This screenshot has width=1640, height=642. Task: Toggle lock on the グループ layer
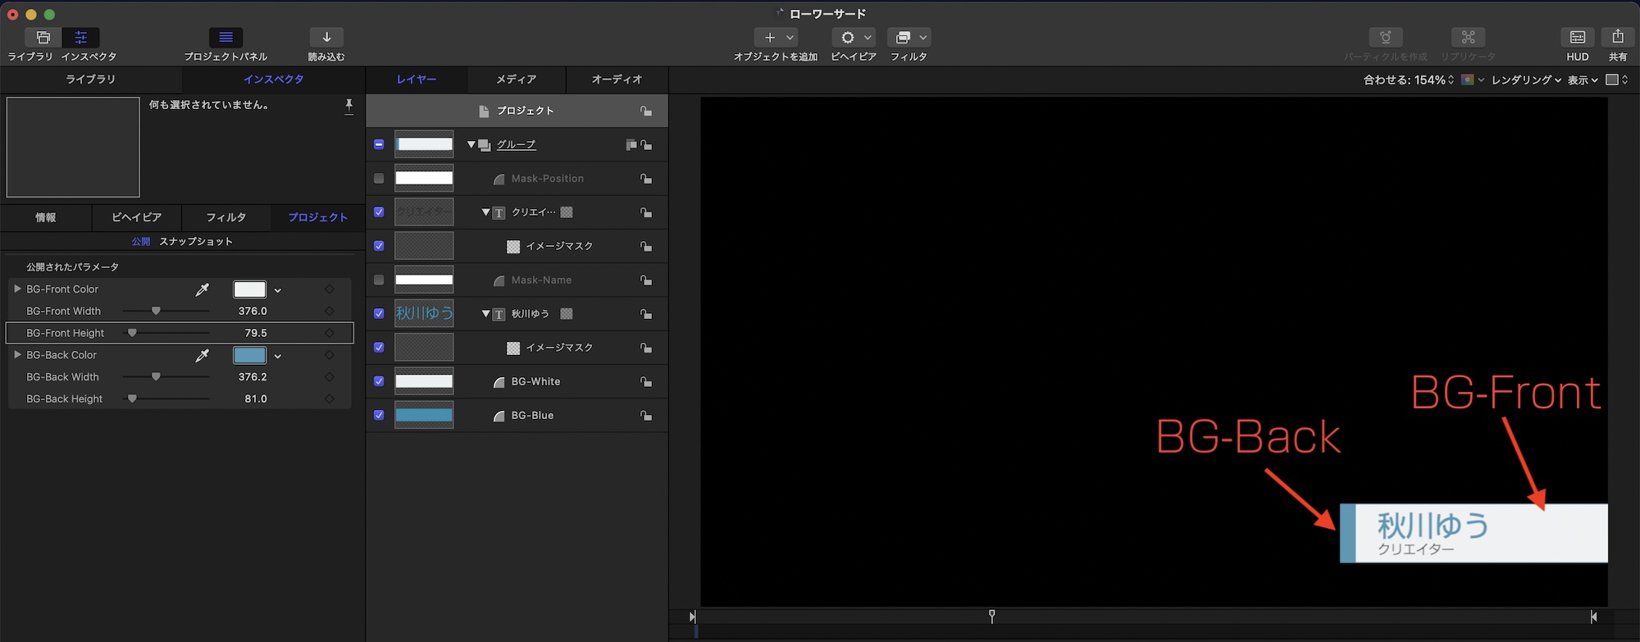click(646, 145)
